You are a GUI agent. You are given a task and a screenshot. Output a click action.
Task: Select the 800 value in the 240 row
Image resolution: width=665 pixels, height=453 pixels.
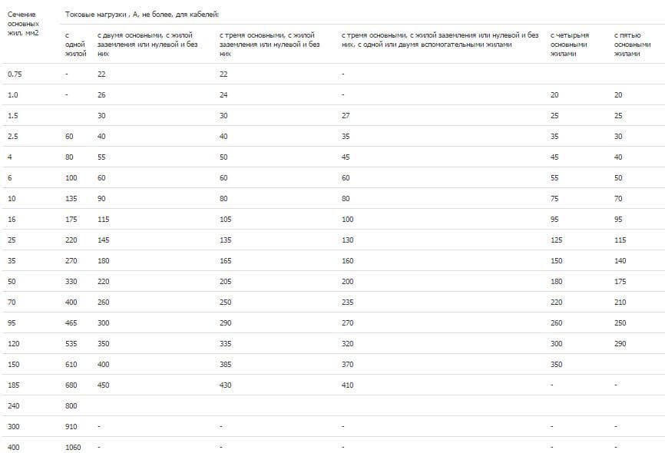tap(71, 405)
